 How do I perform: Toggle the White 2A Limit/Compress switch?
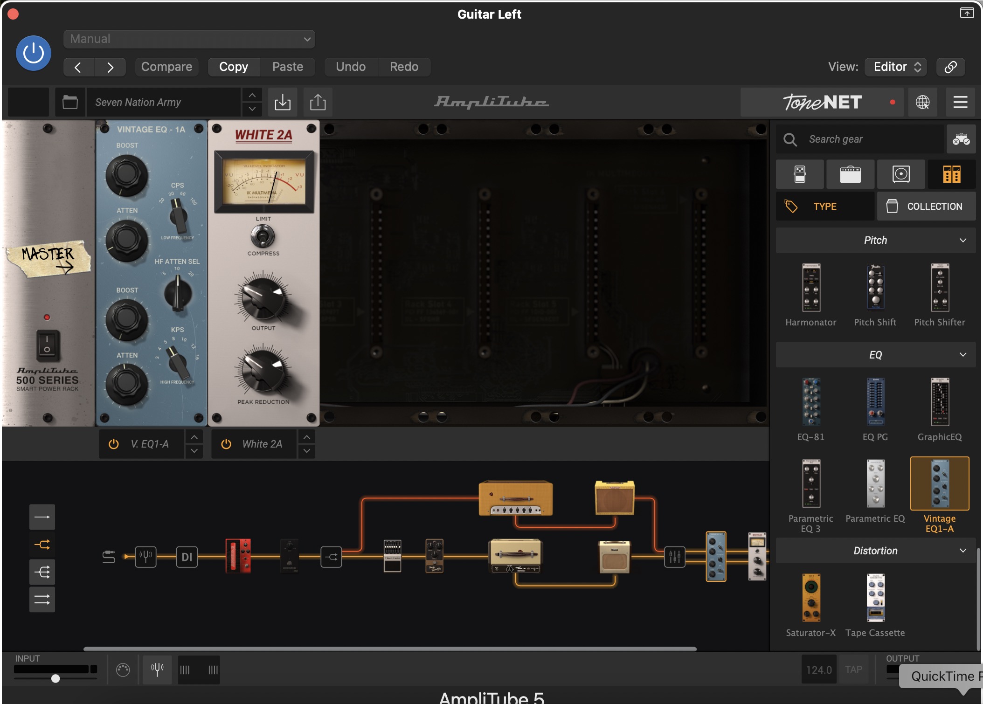click(263, 236)
